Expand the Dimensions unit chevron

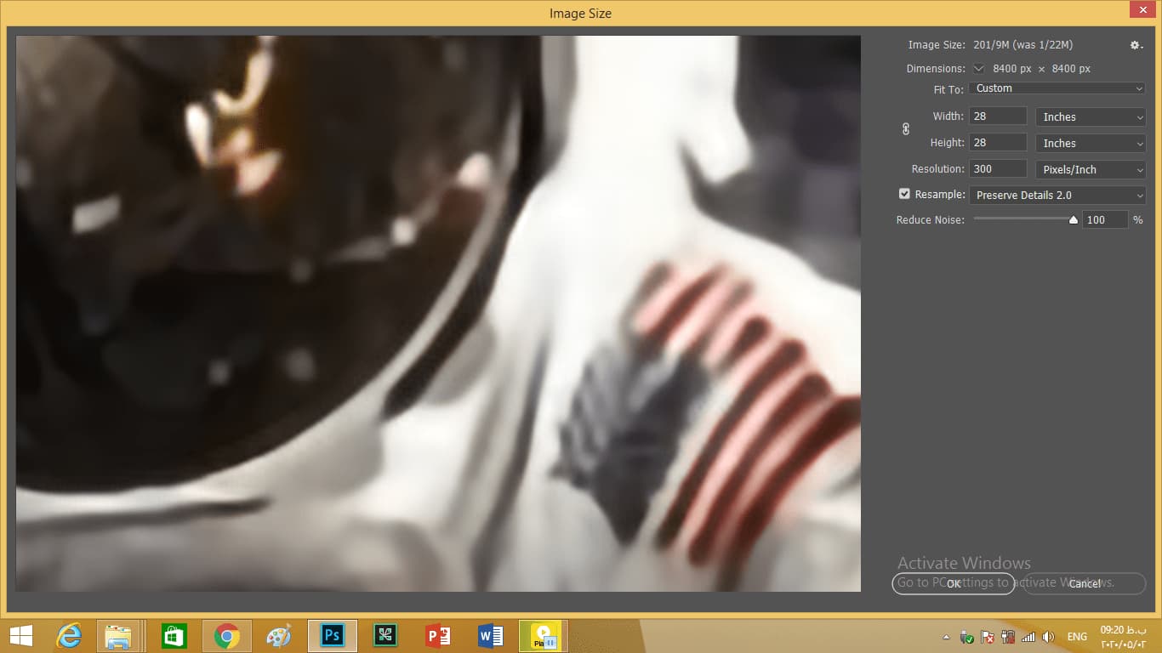(978, 68)
